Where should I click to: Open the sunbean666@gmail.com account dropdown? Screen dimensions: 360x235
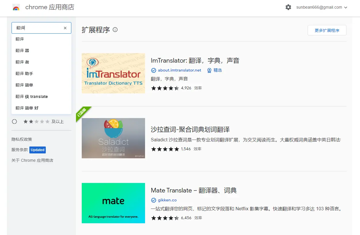[322, 7]
